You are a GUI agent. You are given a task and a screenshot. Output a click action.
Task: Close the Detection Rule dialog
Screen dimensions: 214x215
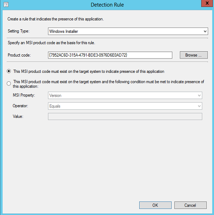coord(207,3)
